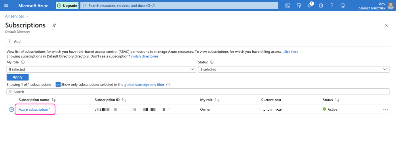The width and height of the screenshot is (396, 154).
Task: Click the Owner role cell
Action: coord(205,109)
